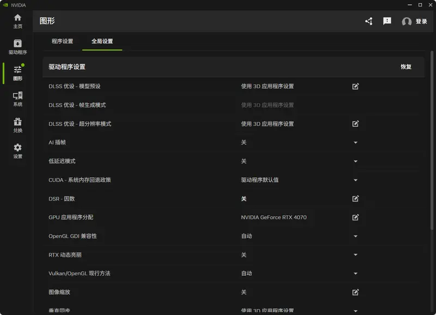Click the share icon in header

click(369, 21)
